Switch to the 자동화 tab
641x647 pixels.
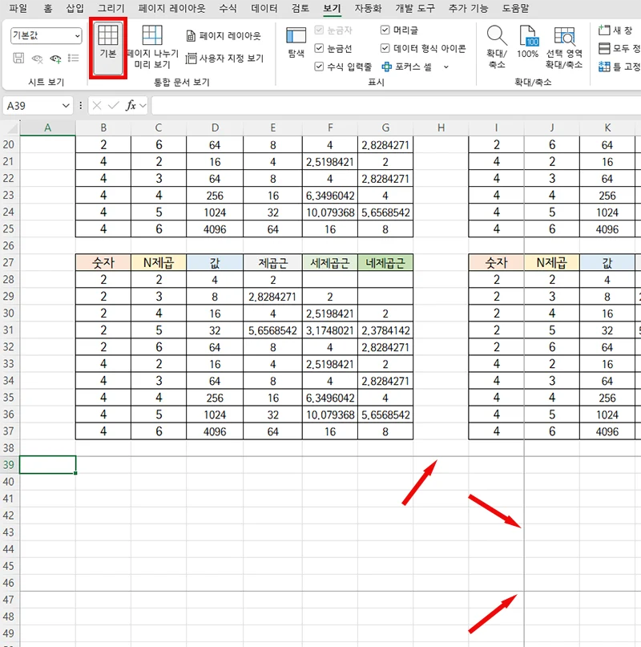(x=368, y=8)
